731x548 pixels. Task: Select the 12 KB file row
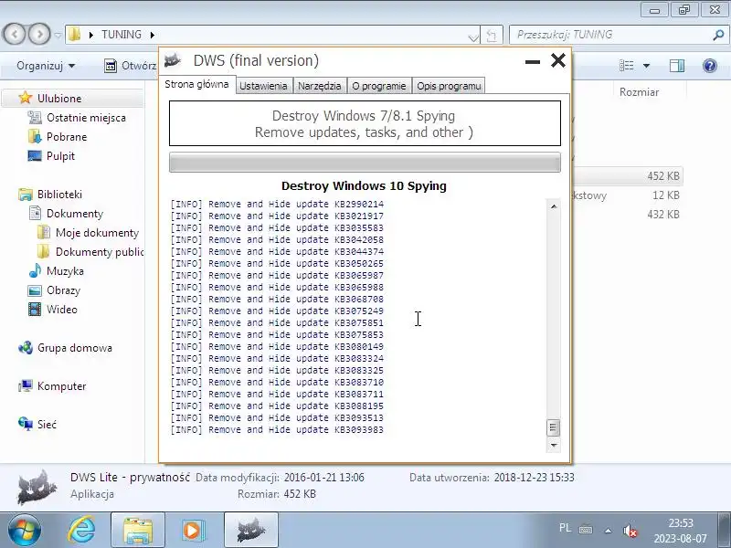coord(628,195)
